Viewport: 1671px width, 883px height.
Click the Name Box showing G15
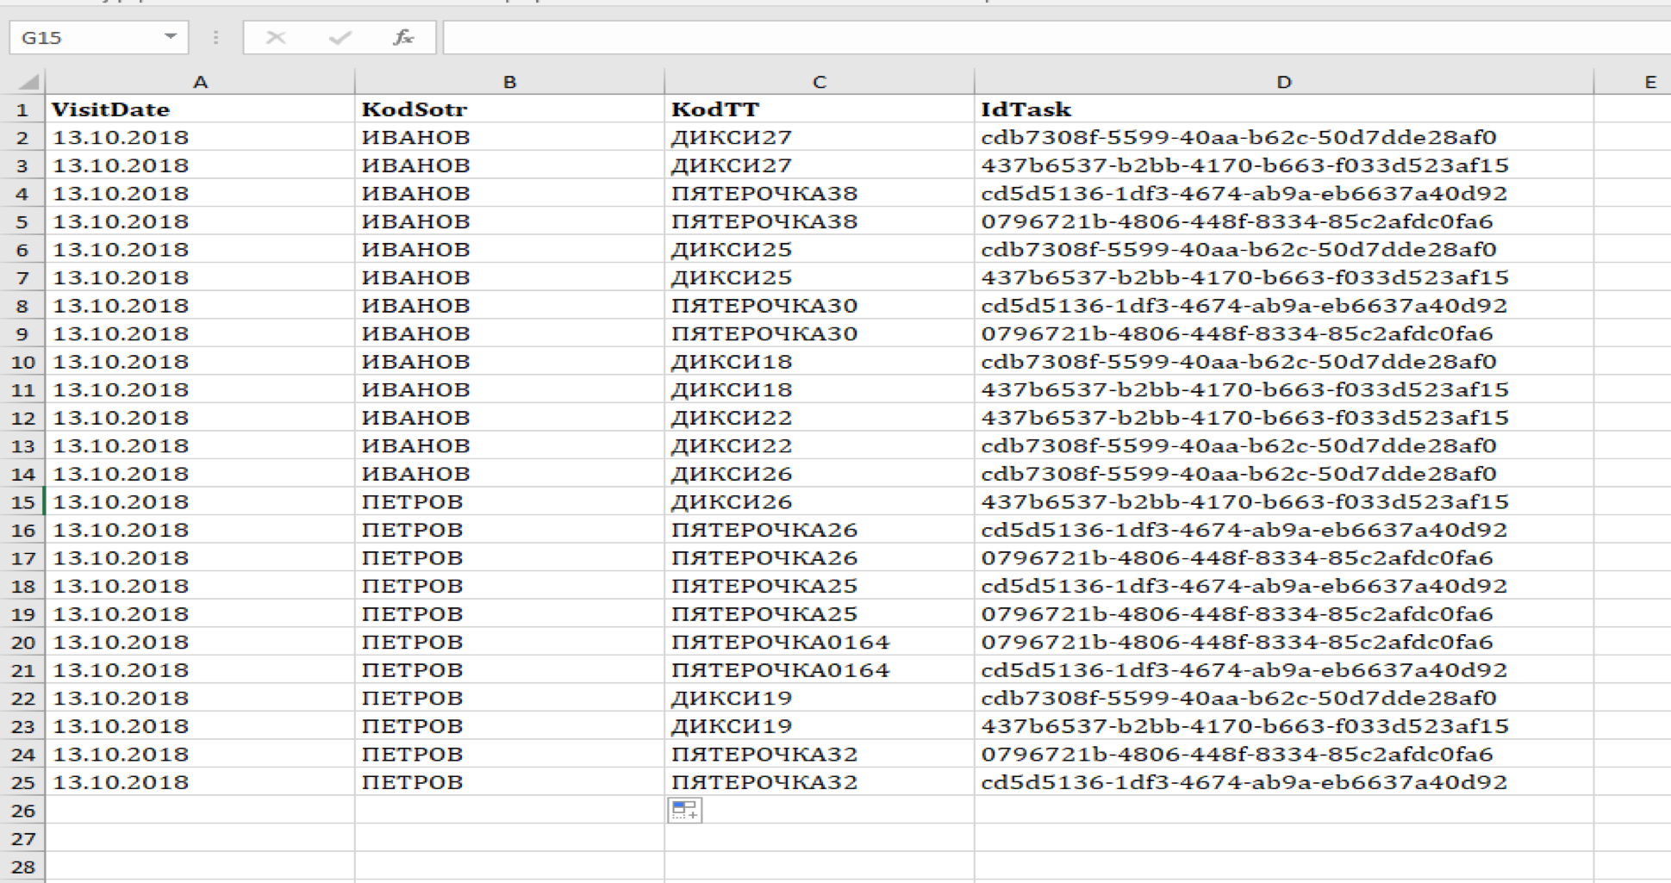[98, 38]
